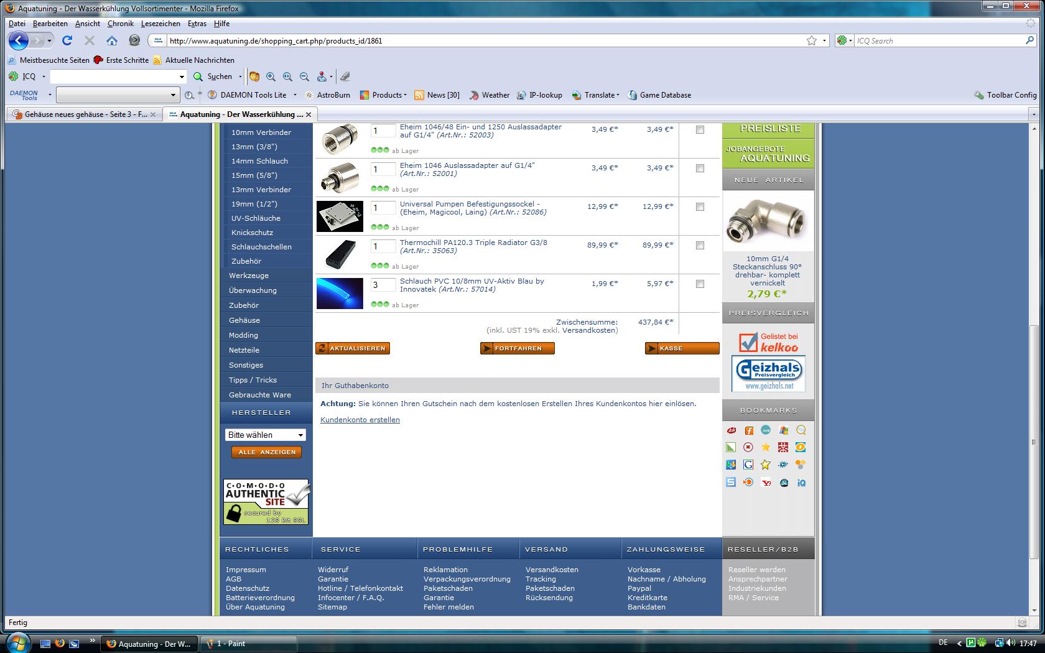Open the Versandkosten footer link
Screen dimensions: 1045x653
point(552,570)
